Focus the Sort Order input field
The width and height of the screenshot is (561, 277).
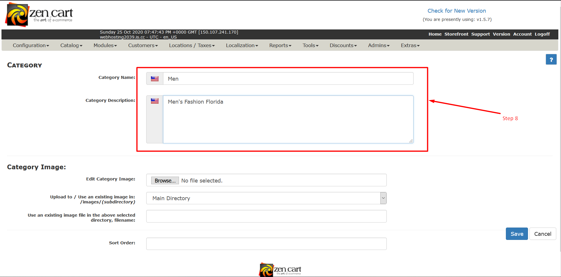tap(266, 244)
